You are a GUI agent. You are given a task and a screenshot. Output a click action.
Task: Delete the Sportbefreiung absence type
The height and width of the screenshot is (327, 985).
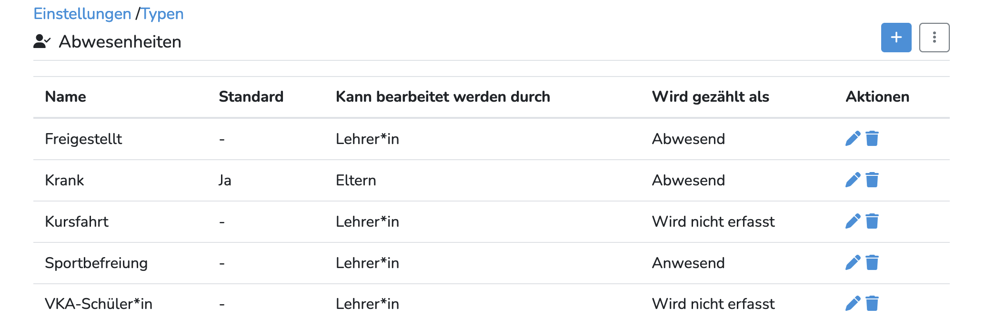872,263
